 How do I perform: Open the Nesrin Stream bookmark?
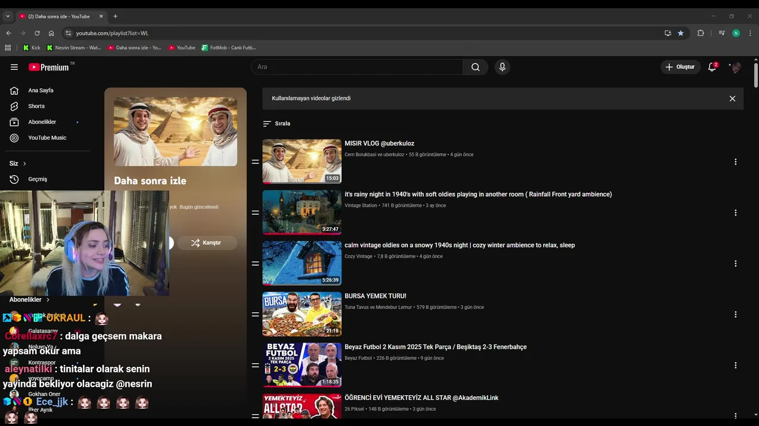(74, 47)
